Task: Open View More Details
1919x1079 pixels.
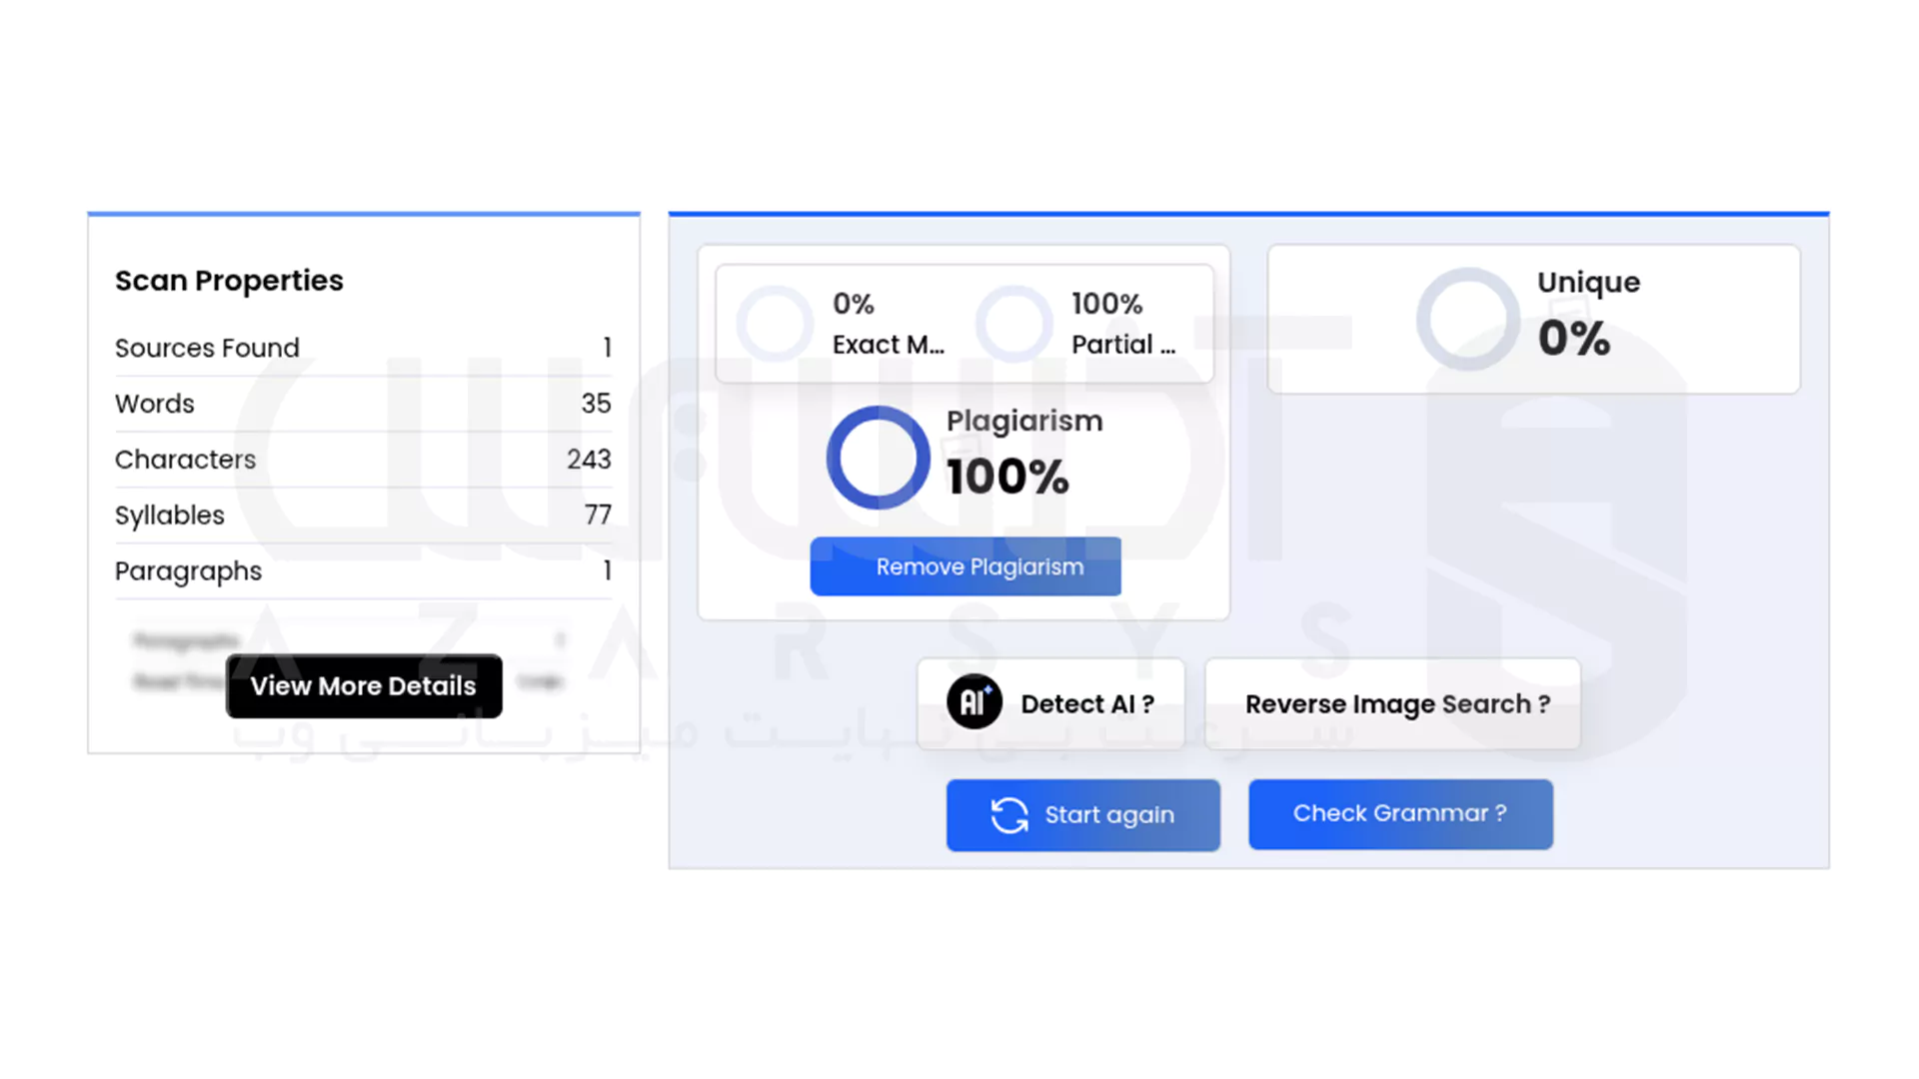Action: click(364, 686)
